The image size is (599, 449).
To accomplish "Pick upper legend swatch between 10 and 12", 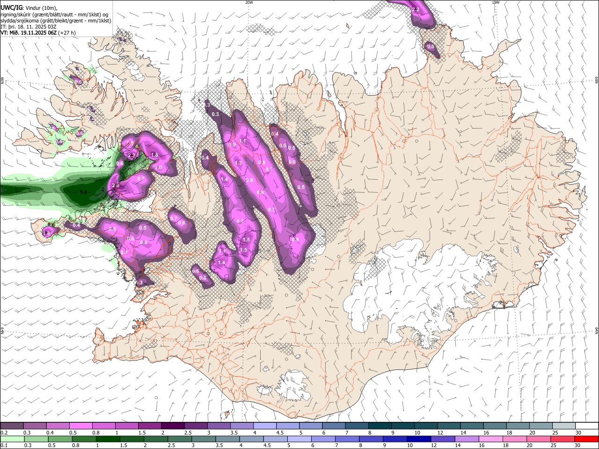I will (x=426, y=426).
